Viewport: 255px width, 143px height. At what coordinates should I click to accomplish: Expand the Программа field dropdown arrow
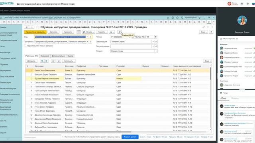tap(88, 42)
